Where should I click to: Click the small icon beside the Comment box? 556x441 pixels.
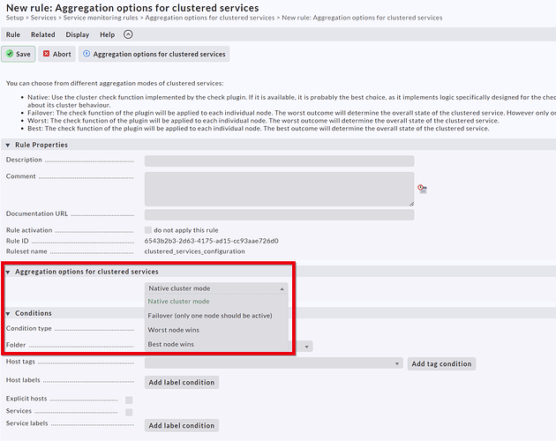(422, 188)
